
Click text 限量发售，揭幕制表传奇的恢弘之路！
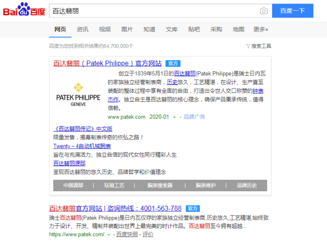point(98,138)
